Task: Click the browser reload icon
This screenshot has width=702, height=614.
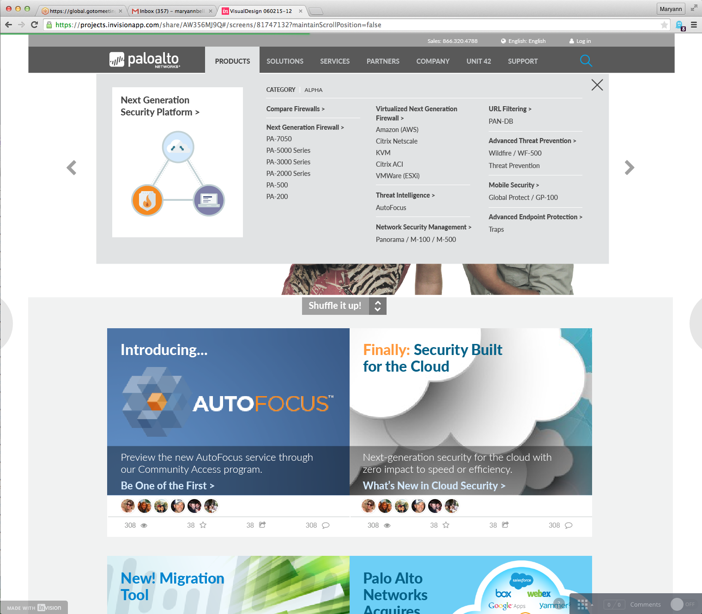Action: 35,24
